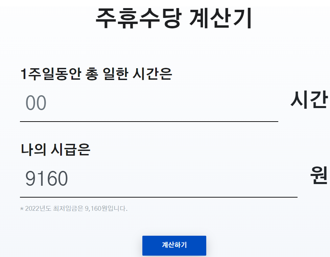The height and width of the screenshot is (257, 330).
Task: Click the underline beneath the hours input
Action: pos(149,119)
